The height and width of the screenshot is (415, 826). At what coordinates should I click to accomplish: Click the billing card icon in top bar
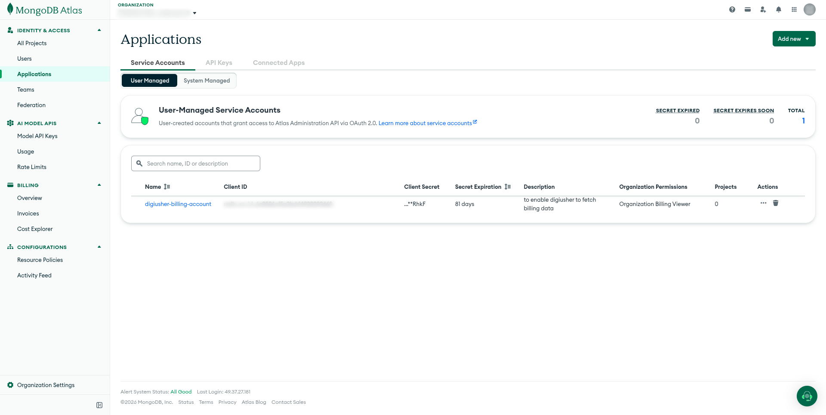[748, 9]
